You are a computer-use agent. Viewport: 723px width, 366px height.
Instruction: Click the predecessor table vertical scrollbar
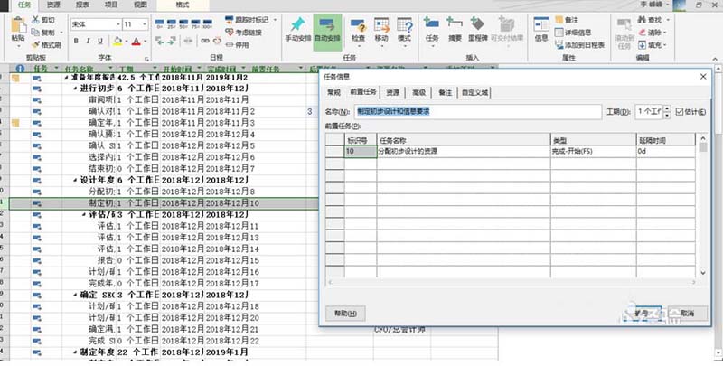point(703,205)
